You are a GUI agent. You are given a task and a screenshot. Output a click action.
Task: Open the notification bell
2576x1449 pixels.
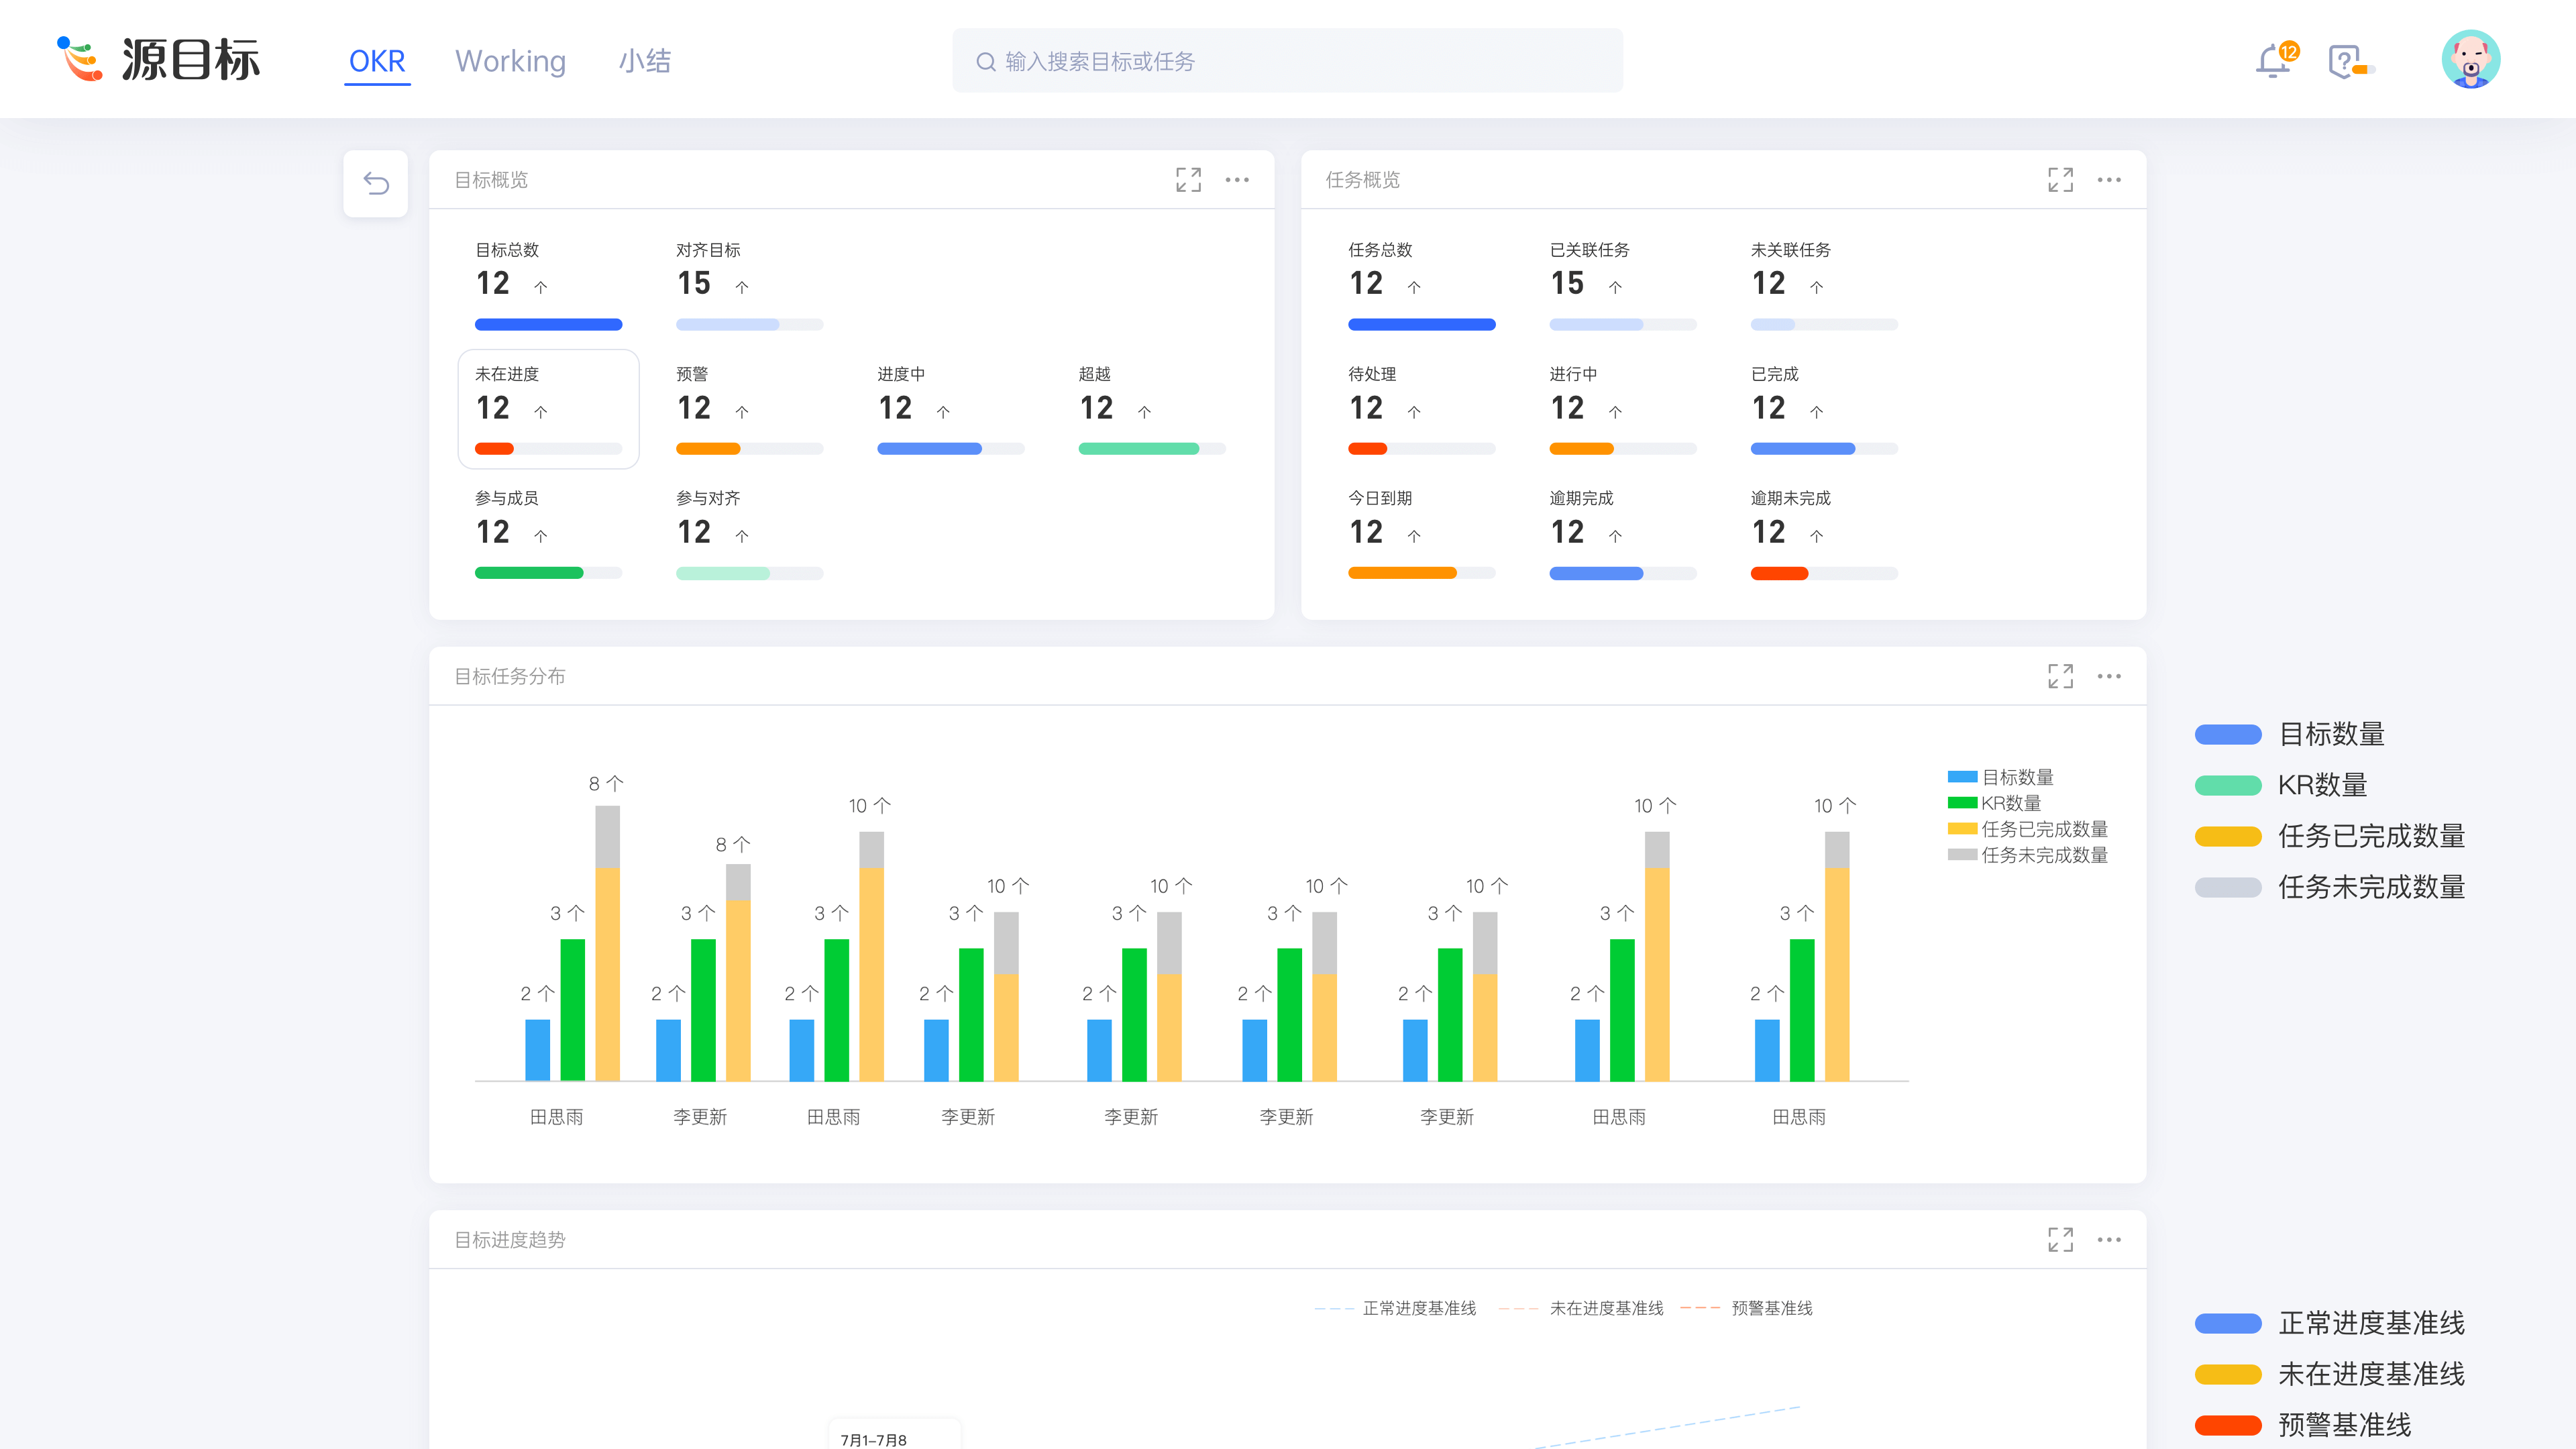point(2272,61)
